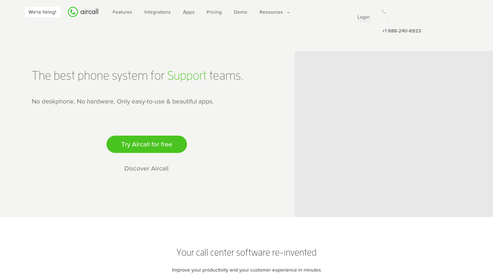The height and width of the screenshot is (277, 493).
Task: Click the small phone icon in header box
Action: [x=384, y=12]
